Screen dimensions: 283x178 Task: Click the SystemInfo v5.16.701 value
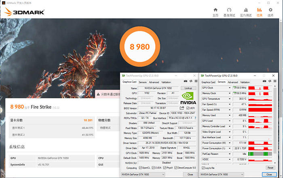click(x=44, y=165)
